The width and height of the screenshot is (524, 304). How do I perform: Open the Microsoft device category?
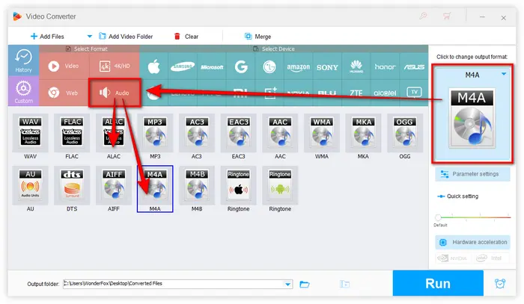pos(212,67)
